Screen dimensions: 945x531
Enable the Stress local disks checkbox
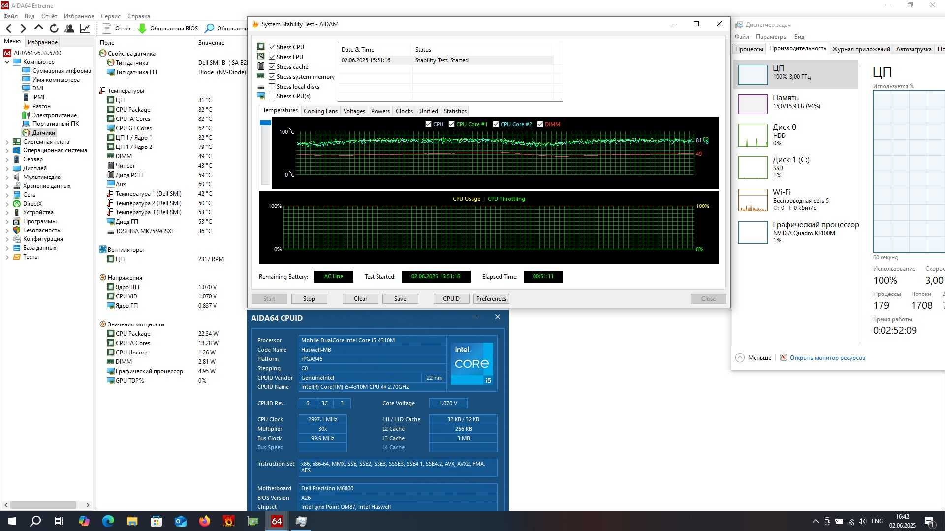[x=272, y=87]
